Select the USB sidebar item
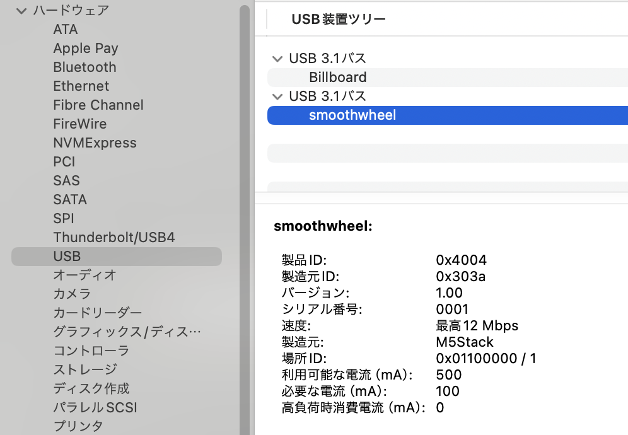Image resolution: width=628 pixels, height=435 pixels. 117,257
